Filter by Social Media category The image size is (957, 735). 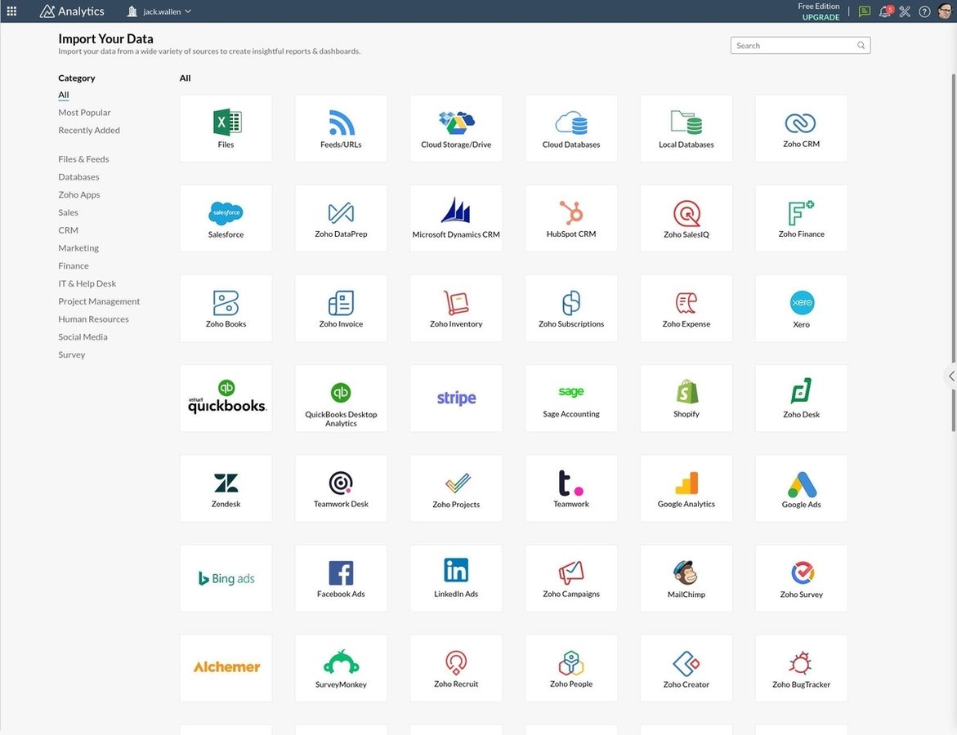tap(83, 337)
